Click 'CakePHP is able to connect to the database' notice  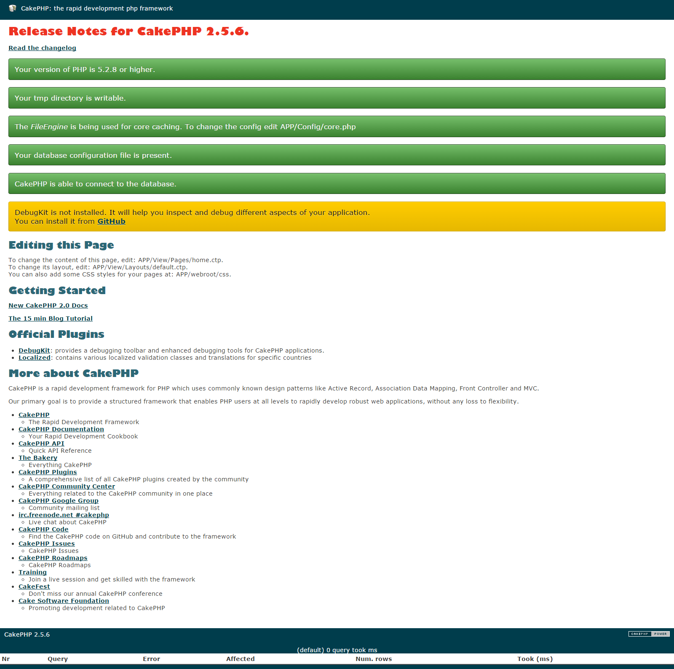(x=337, y=184)
